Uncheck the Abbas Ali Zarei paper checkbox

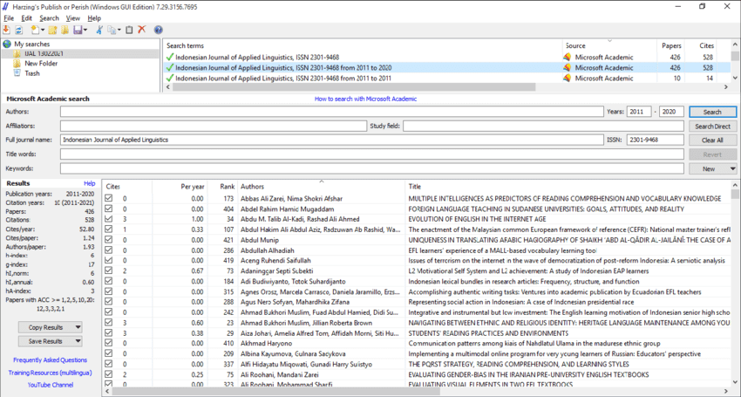109,198
